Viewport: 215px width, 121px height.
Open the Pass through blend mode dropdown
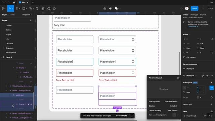coord(191,116)
